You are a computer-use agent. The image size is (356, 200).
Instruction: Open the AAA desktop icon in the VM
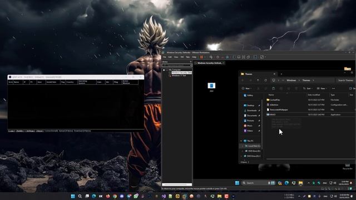pos(211,87)
